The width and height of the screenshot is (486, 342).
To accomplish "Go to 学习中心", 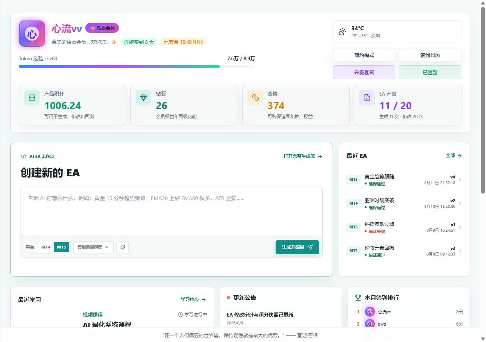I will click(x=194, y=300).
